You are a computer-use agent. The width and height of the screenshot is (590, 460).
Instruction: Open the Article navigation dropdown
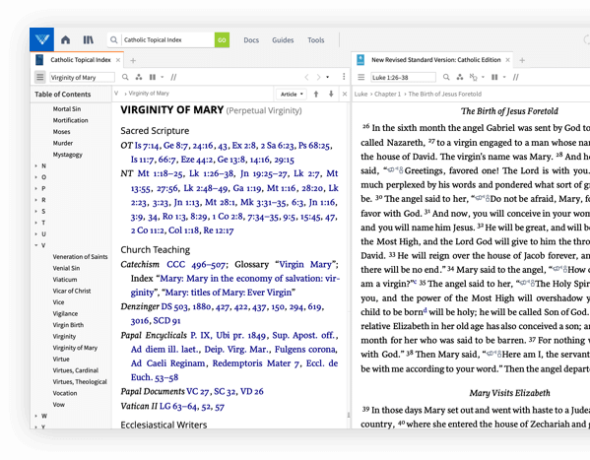point(292,95)
